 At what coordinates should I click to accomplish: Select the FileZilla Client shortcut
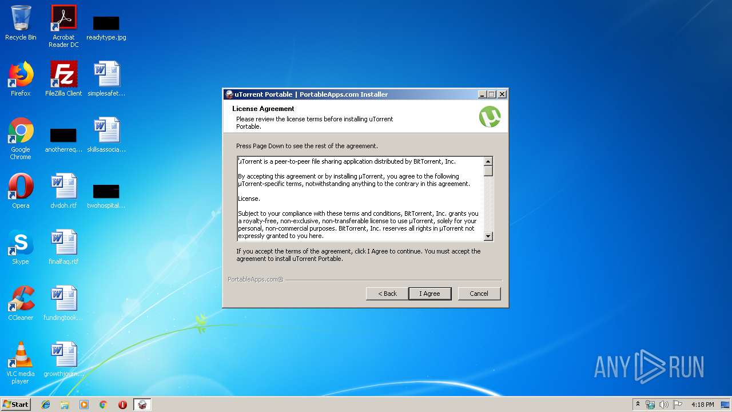click(63, 79)
